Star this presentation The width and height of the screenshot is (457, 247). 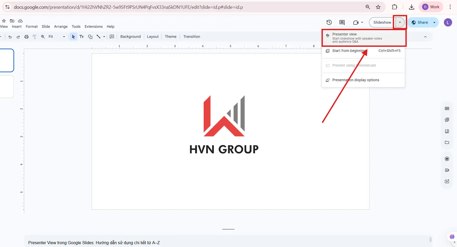4,21
